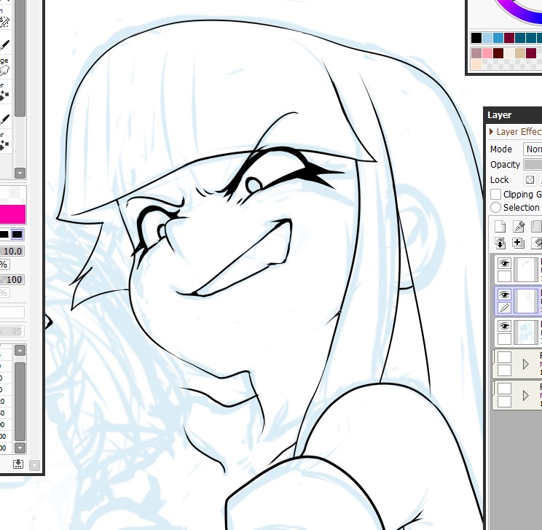Expand the first layer folder triangle
542x530 pixels.
point(525,364)
